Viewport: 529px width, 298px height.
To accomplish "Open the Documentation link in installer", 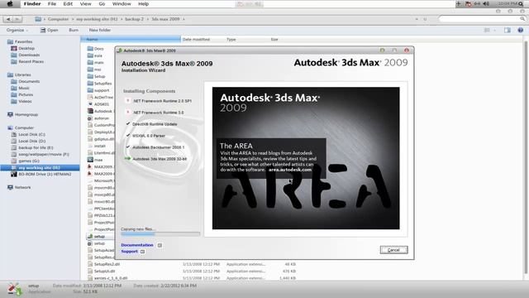I will click(137, 245).
